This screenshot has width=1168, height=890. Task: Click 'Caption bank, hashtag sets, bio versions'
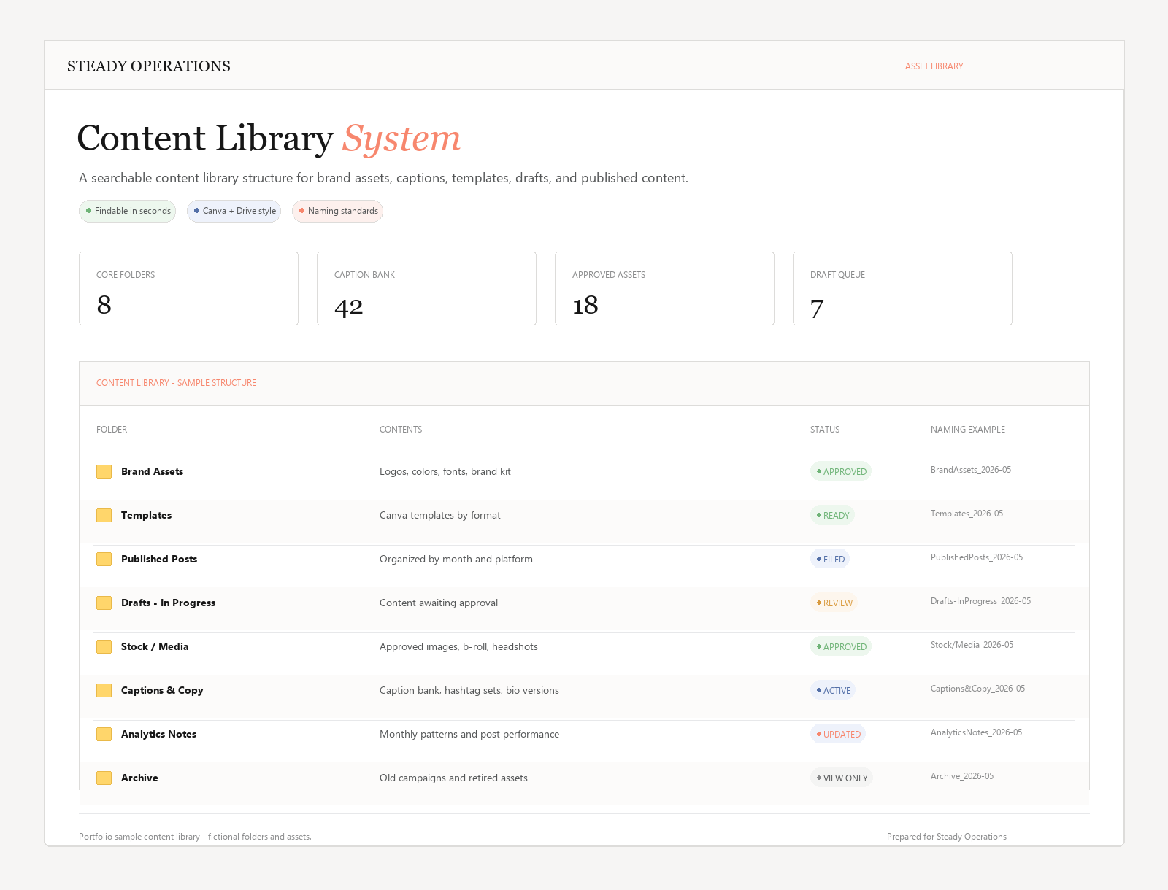[x=469, y=691]
